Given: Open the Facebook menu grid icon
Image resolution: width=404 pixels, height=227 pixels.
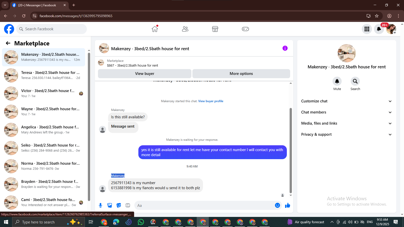Looking at the screenshot, I should pyautogui.click(x=367, y=29).
